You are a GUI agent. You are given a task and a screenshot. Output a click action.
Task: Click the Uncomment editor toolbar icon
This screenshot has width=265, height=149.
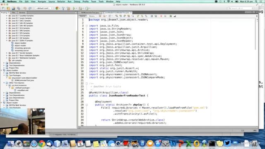pyautogui.click(x=175, y=16)
